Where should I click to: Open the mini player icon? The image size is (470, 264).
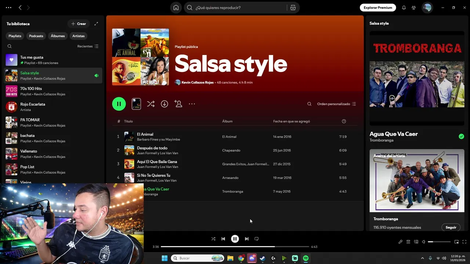[456, 242]
